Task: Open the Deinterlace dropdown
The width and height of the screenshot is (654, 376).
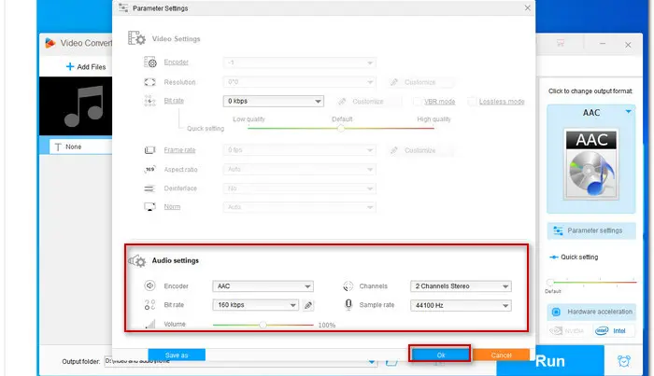Action: coord(300,188)
